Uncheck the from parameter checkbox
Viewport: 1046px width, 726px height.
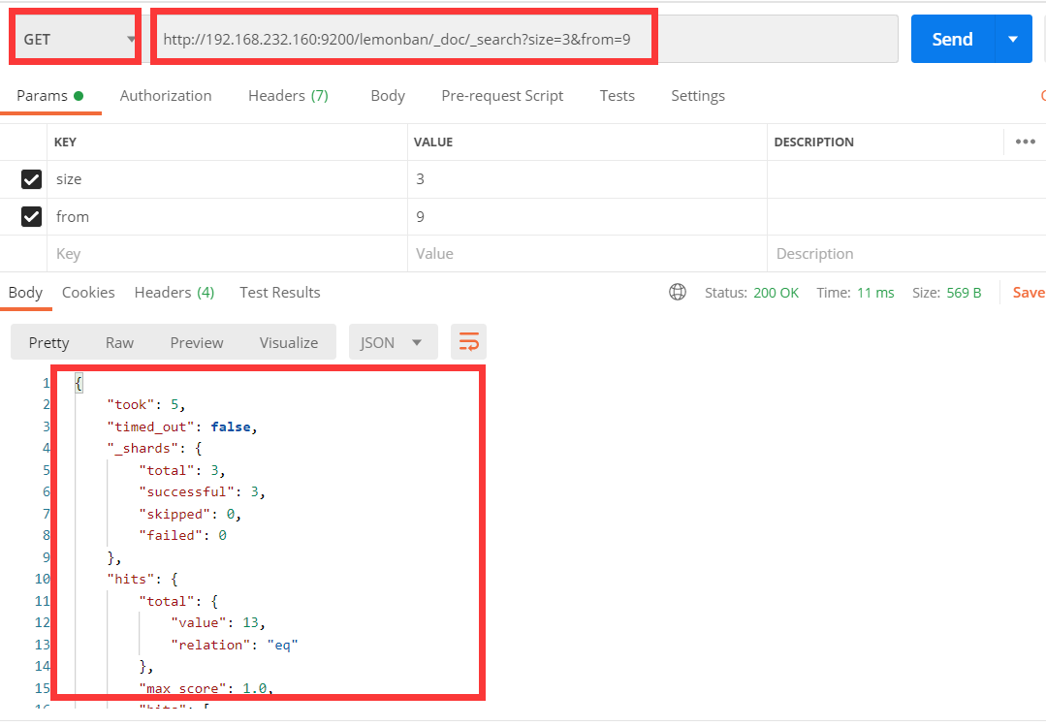point(32,216)
